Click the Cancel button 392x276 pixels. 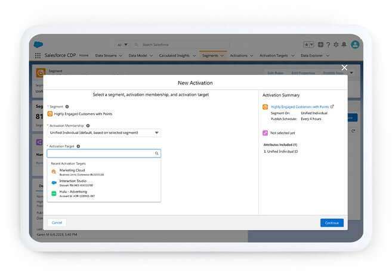tap(57, 222)
